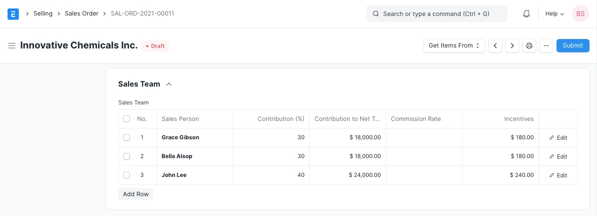Toggle the sidebar hamburger menu icon
Screen dimensions: 597x216
[12, 46]
